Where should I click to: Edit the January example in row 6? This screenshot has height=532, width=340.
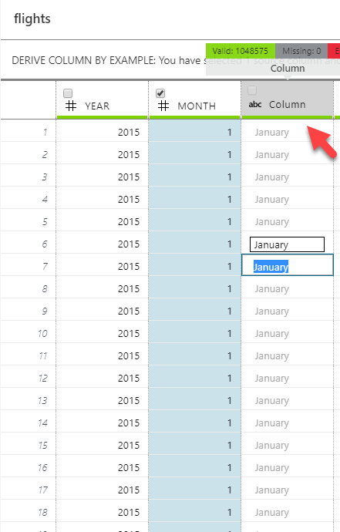(x=287, y=244)
